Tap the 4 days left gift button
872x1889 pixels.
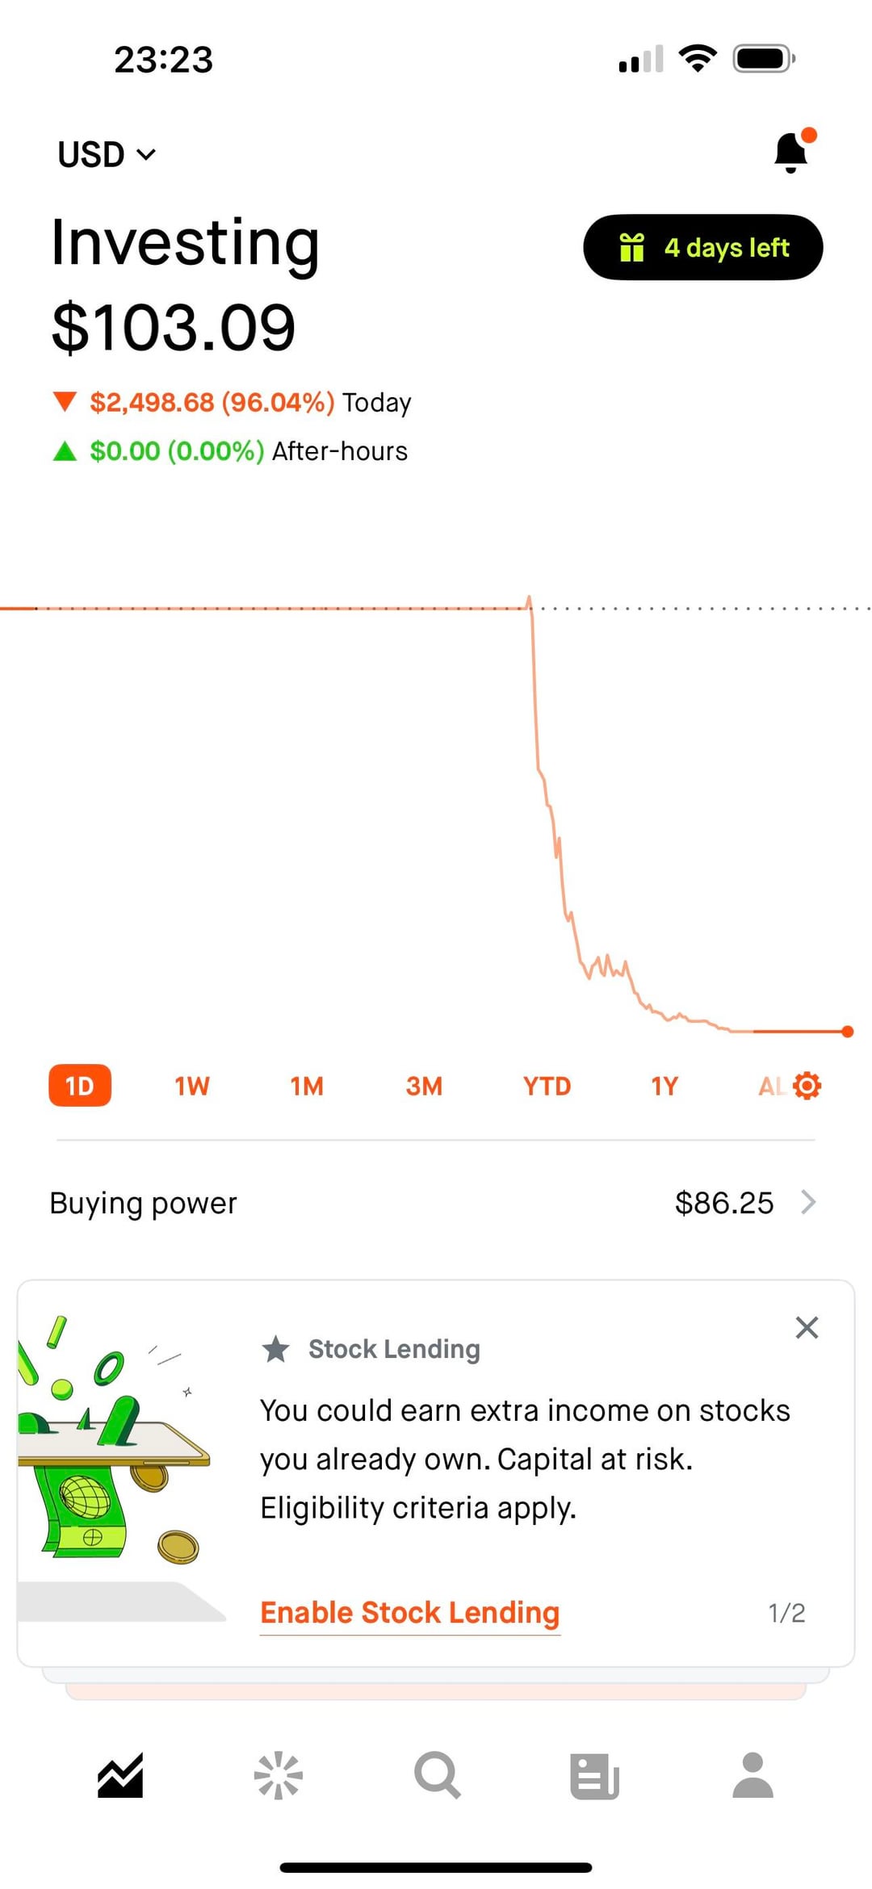pyautogui.click(x=702, y=247)
